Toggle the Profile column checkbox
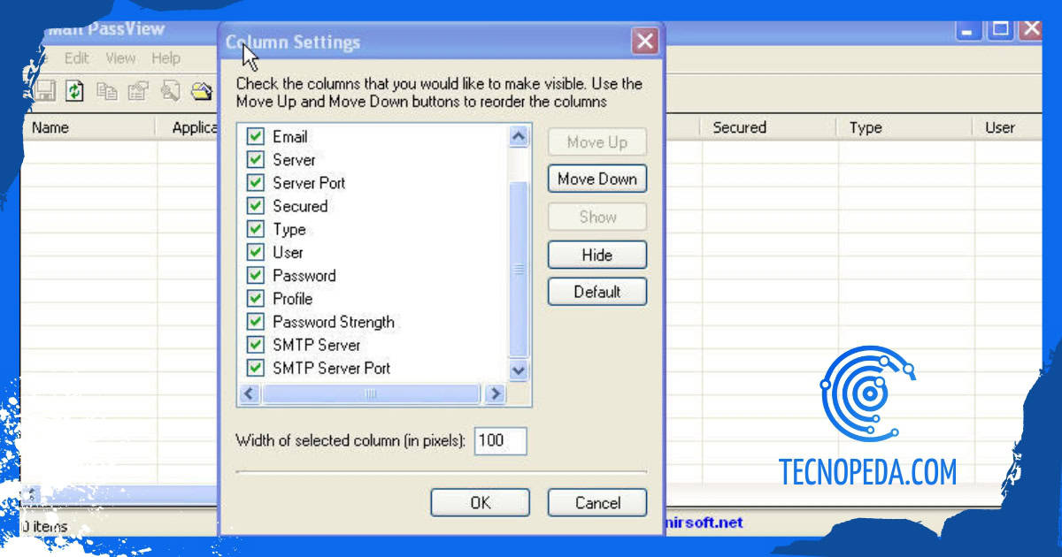Screen dimensions: 1062x557 pyautogui.click(x=256, y=298)
